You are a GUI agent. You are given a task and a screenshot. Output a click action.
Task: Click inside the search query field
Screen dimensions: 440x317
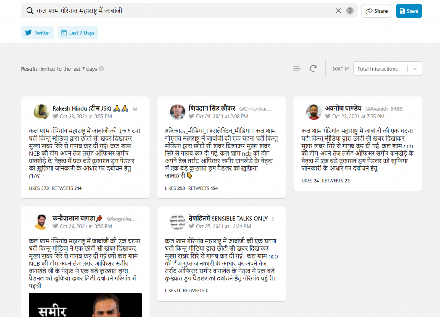(180, 11)
